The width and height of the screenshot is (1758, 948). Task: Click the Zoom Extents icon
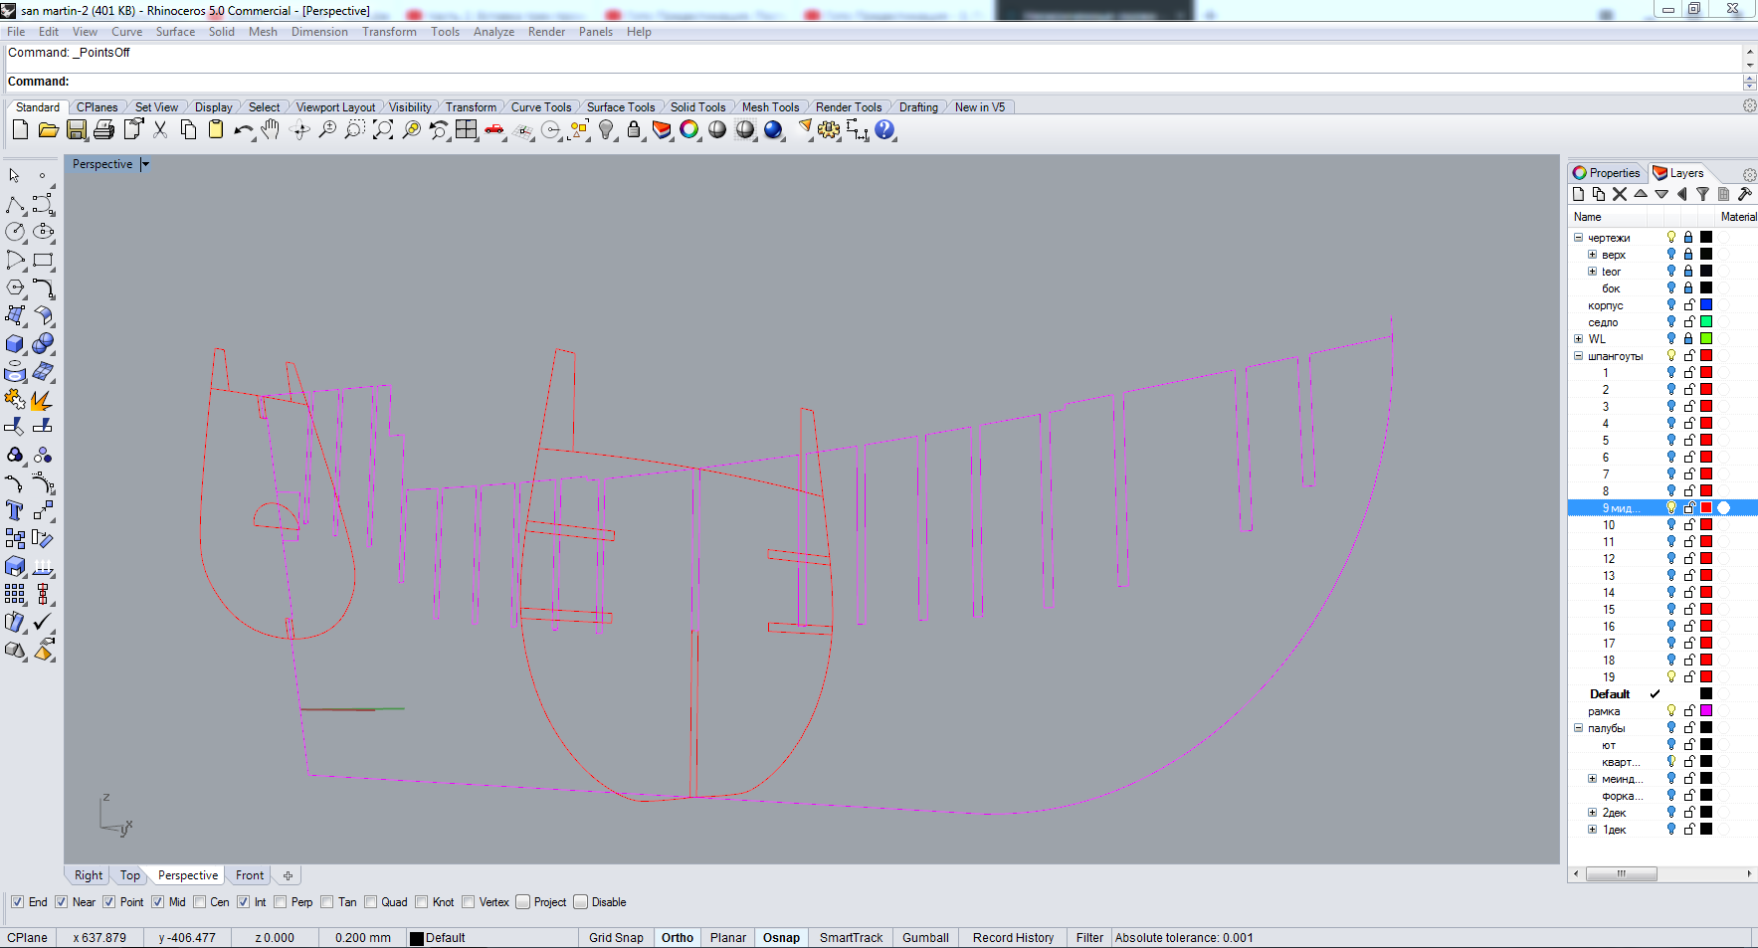(x=383, y=130)
